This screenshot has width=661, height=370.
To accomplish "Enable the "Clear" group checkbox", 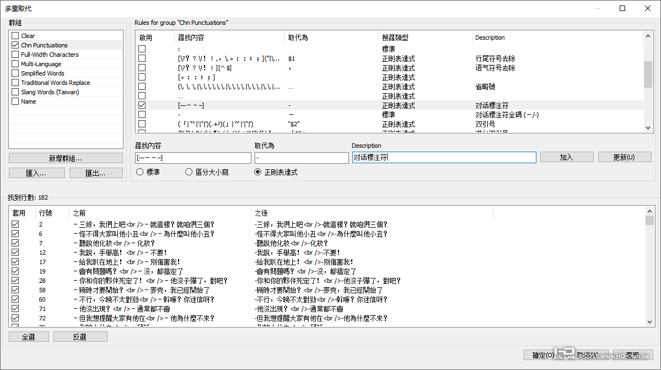I will (15, 35).
